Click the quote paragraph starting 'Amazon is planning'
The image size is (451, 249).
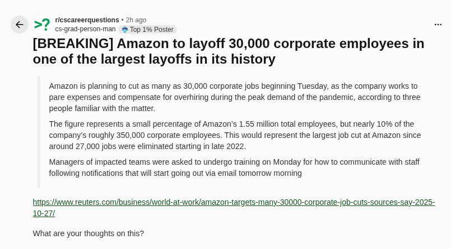[x=234, y=97]
